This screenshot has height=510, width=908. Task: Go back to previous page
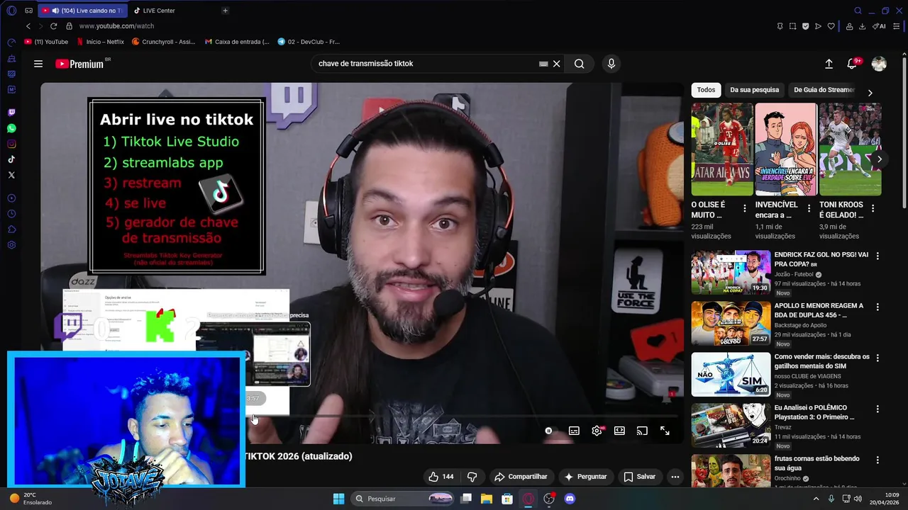(x=28, y=26)
